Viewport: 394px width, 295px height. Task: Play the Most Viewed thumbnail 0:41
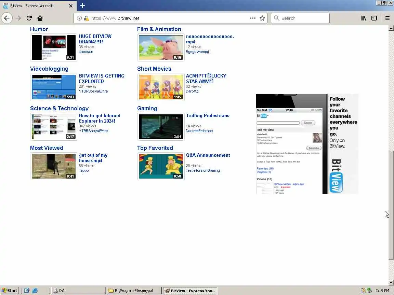[53, 166]
